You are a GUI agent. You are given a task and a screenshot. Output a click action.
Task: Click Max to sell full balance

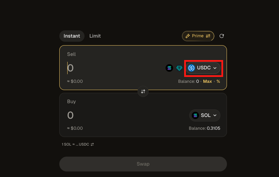pos(208,81)
